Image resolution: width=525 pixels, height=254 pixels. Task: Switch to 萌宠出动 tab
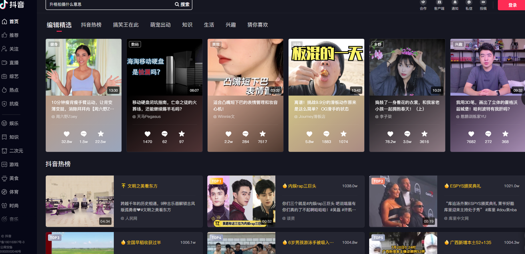[x=160, y=25]
